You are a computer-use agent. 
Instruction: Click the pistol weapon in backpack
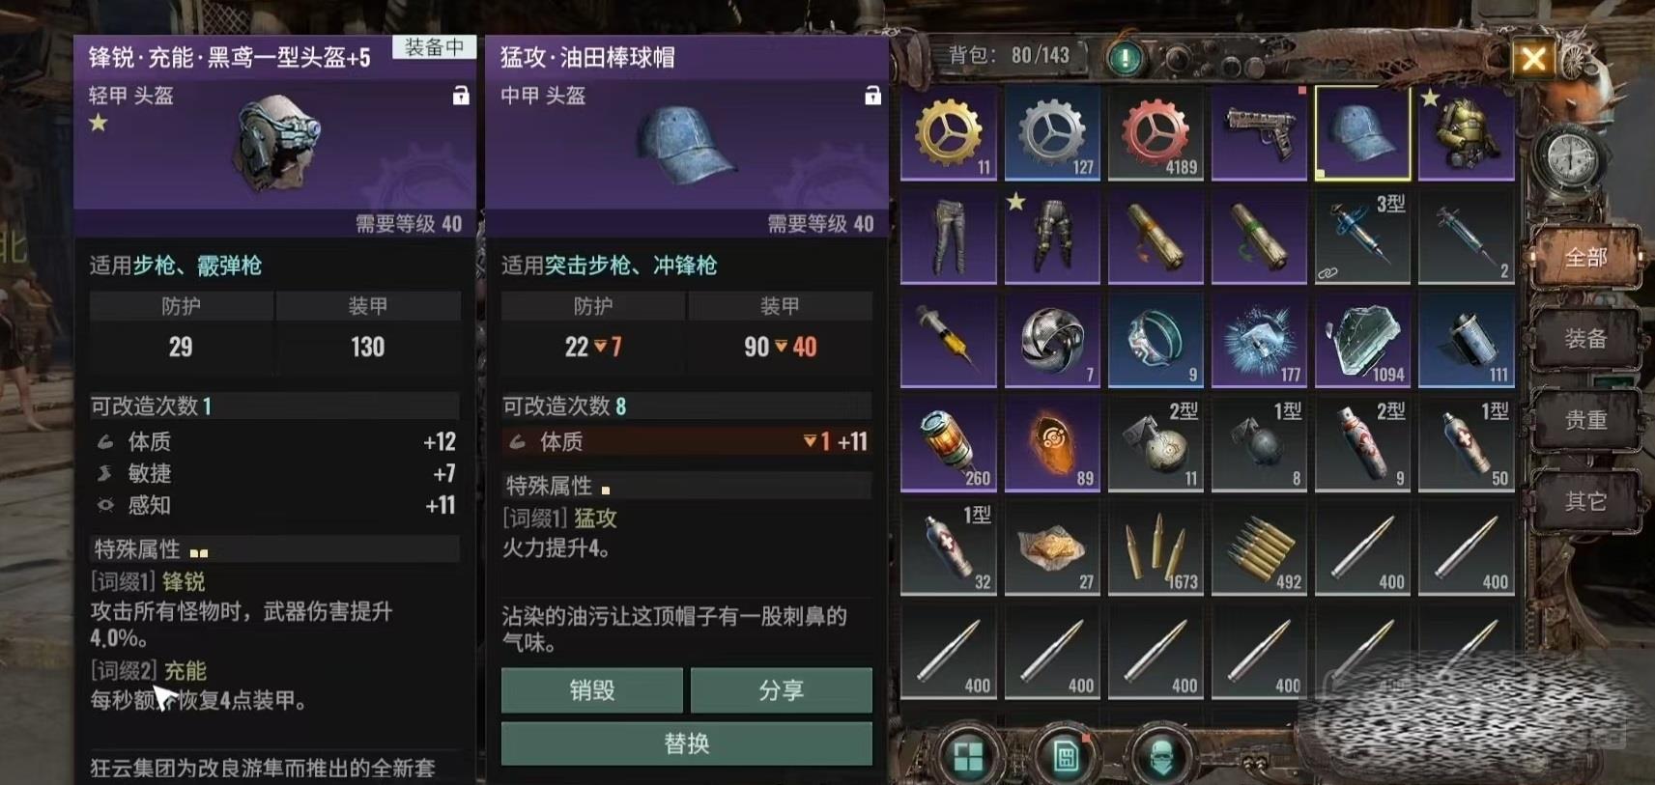coord(1259,132)
